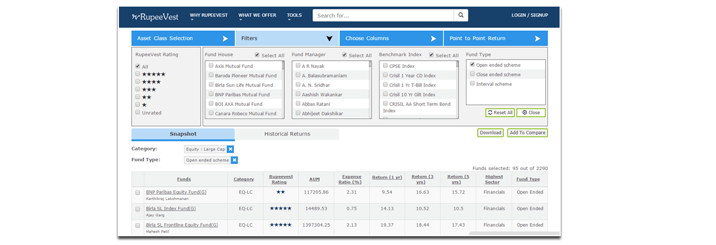Open the What We Offer menu
The image size is (716, 245).
257,15
